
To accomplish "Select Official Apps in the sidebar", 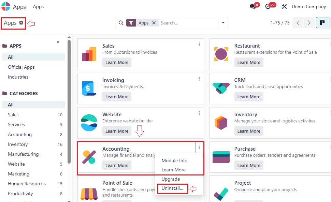I will (21, 67).
